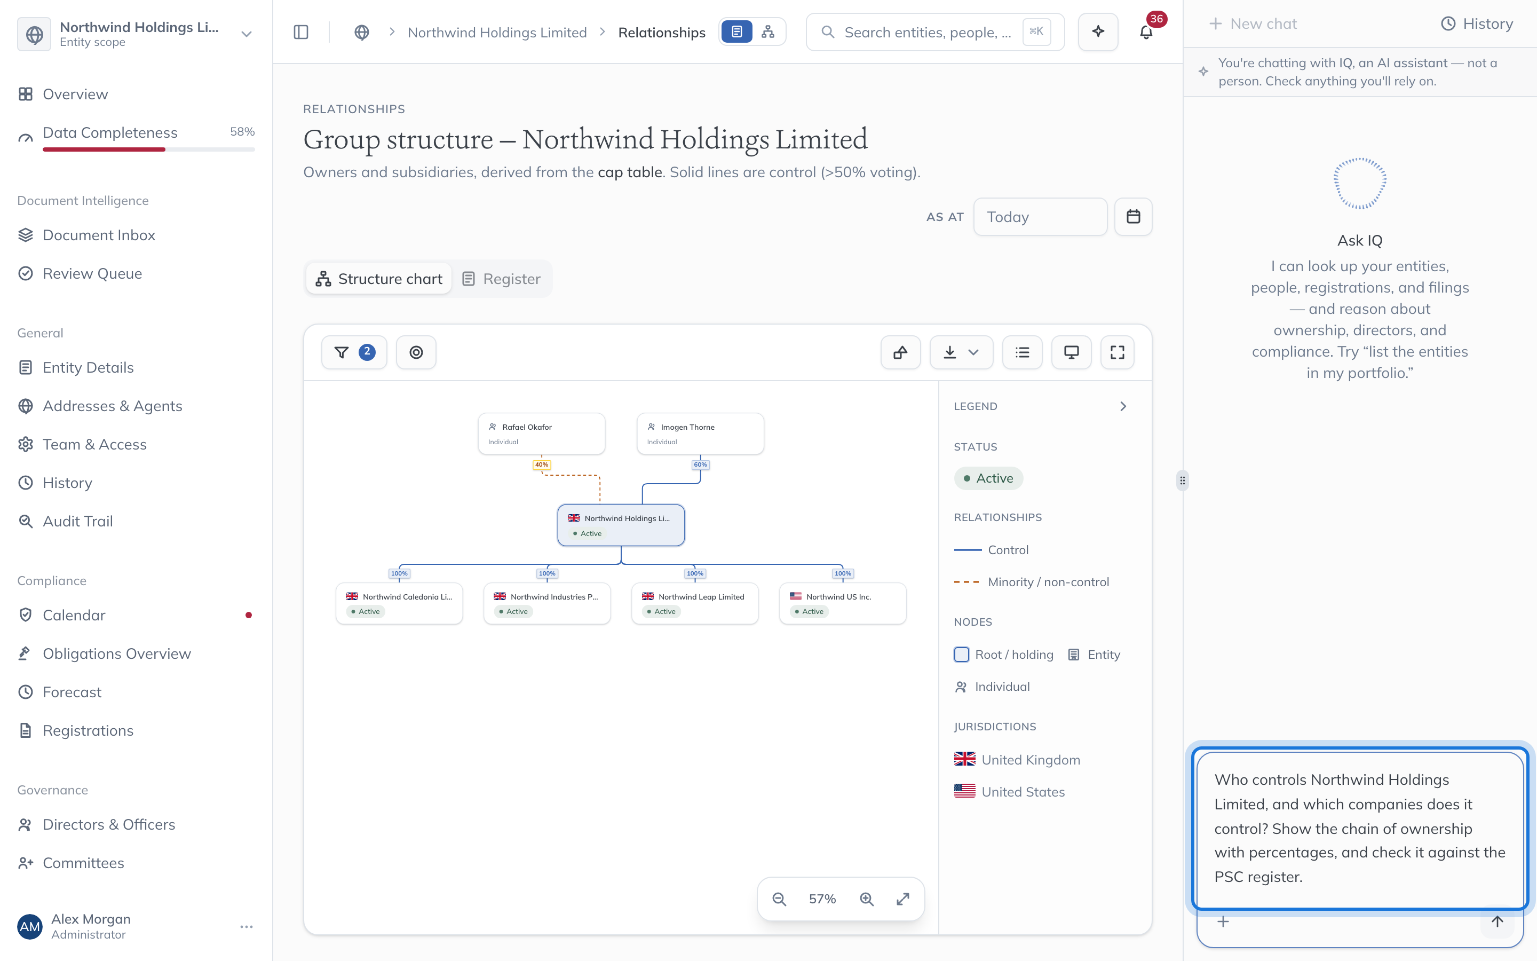Select the Northwind US Inc. node
Viewport: 1537px width, 961px height.
[x=842, y=603]
